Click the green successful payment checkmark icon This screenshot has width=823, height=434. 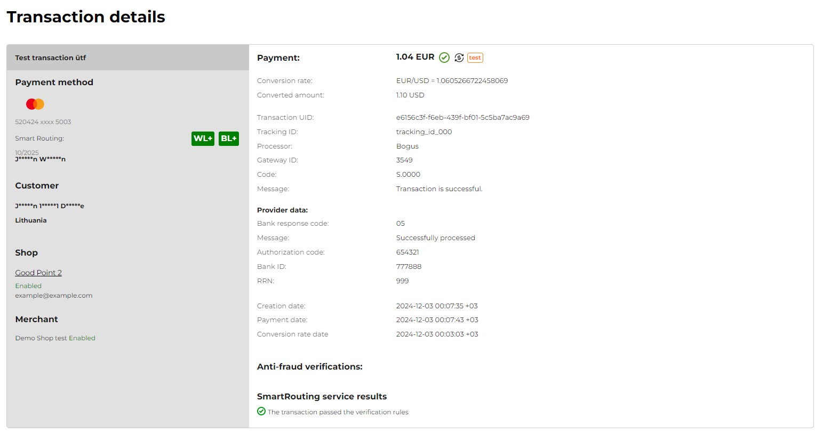click(x=444, y=58)
